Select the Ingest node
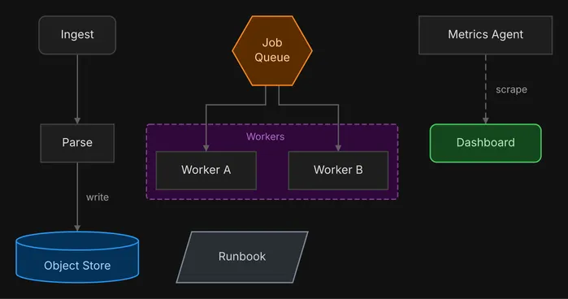This screenshot has width=568, height=299. (77, 35)
